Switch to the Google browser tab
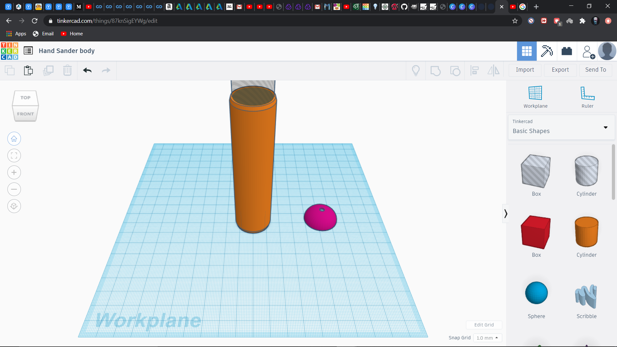Image resolution: width=617 pixels, height=347 pixels. pyautogui.click(x=523, y=7)
